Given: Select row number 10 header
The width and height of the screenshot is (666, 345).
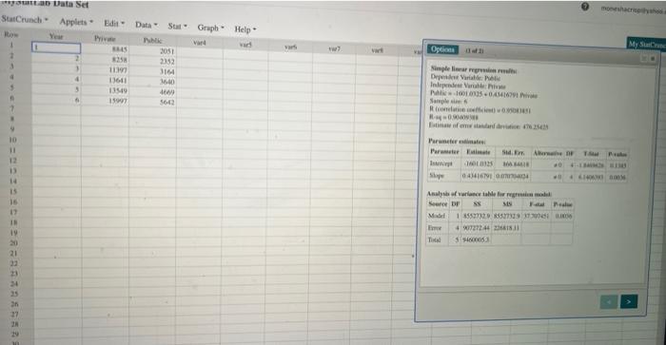Looking at the screenshot, I should [12, 140].
